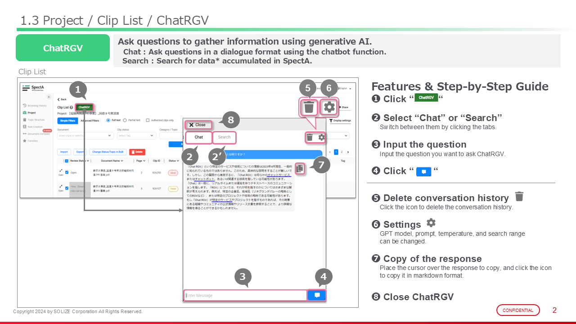This screenshot has height=324, width=576.
Task: Click the Clip List help question-mark icon
Action: pyautogui.click(x=72, y=108)
